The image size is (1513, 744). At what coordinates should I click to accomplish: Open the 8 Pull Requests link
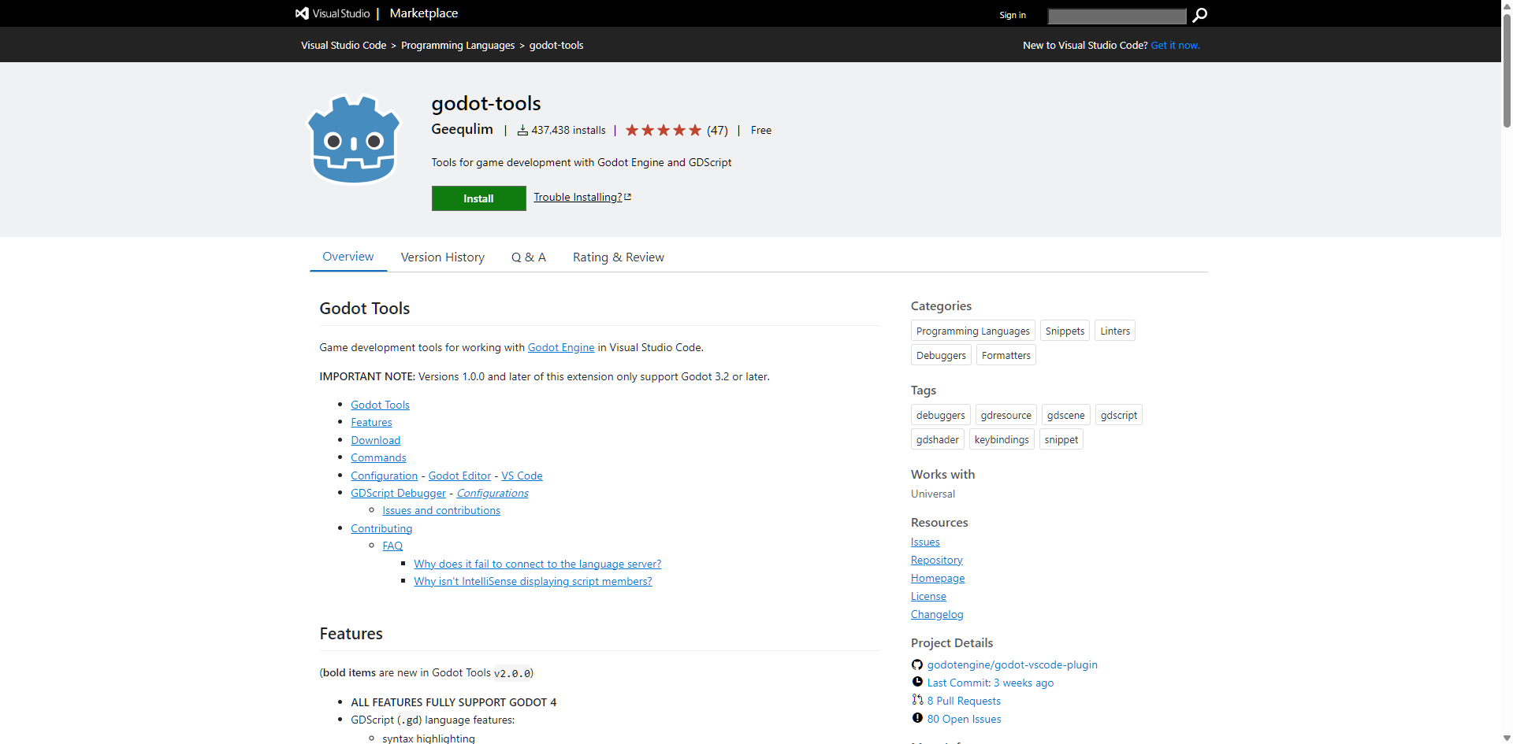964,701
